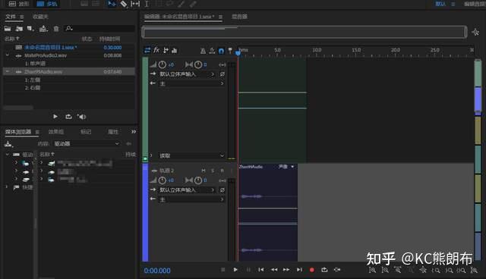
Task: Select the Time Selection tool
Action: coord(147,4)
